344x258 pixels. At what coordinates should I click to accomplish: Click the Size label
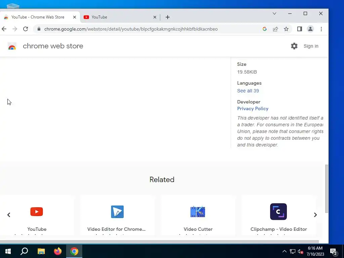click(242, 64)
